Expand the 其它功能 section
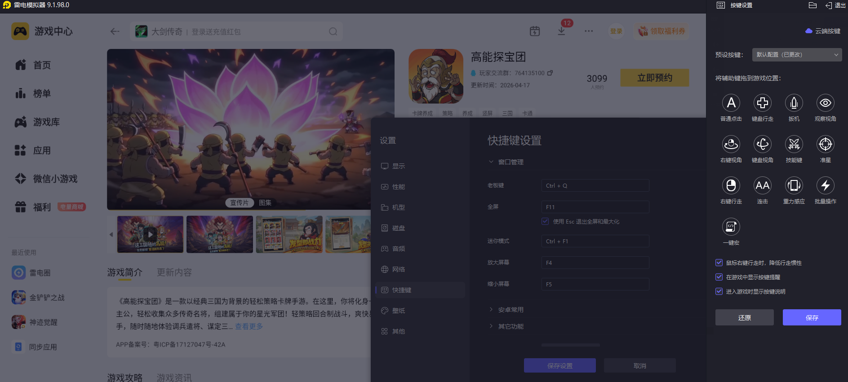Screen dimensions: 848x382 (506, 326)
